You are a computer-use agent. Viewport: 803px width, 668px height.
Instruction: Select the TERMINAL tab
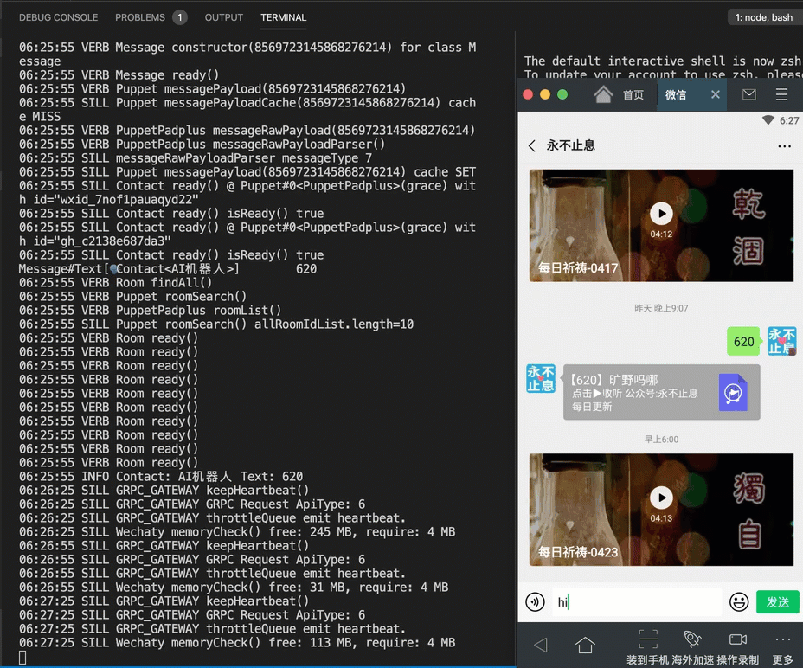point(283,17)
